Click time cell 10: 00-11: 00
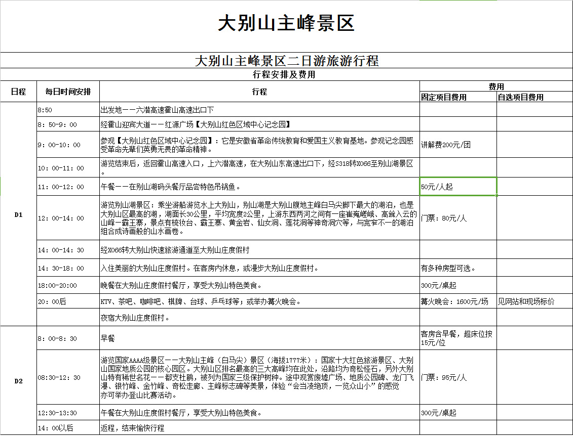 pyautogui.click(x=68, y=168)
